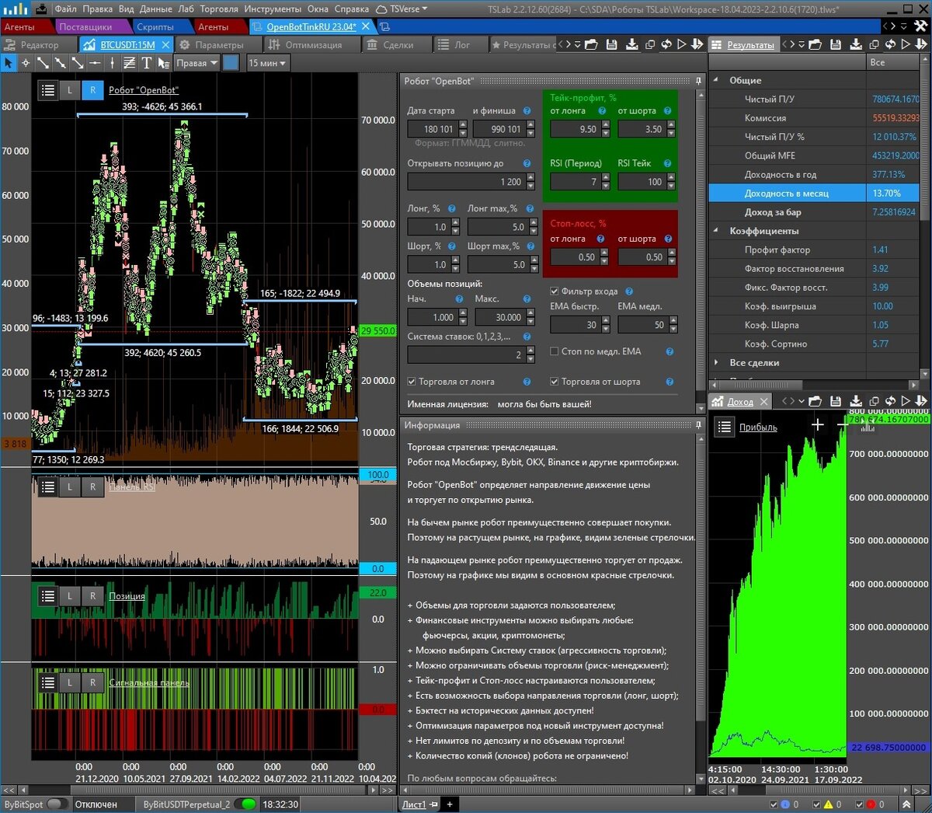Image resolution: width=932 pixels, height=813 pixels.
Task: Click the blue color swatch in toolbar
Action: (231, 63)
